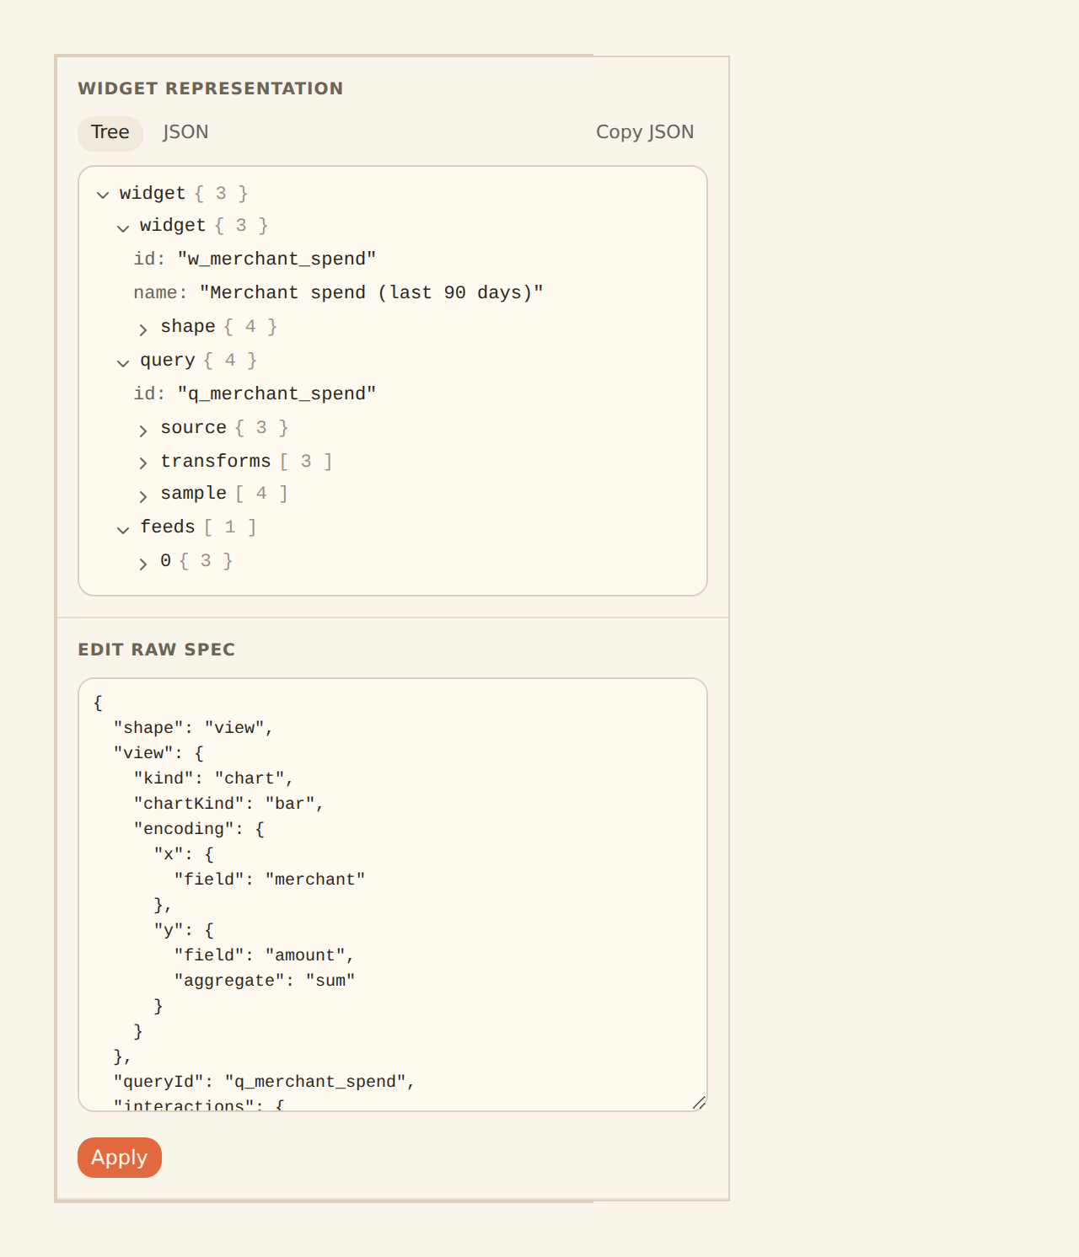
Task: Expand the sample array chevron
Action: 143,495
